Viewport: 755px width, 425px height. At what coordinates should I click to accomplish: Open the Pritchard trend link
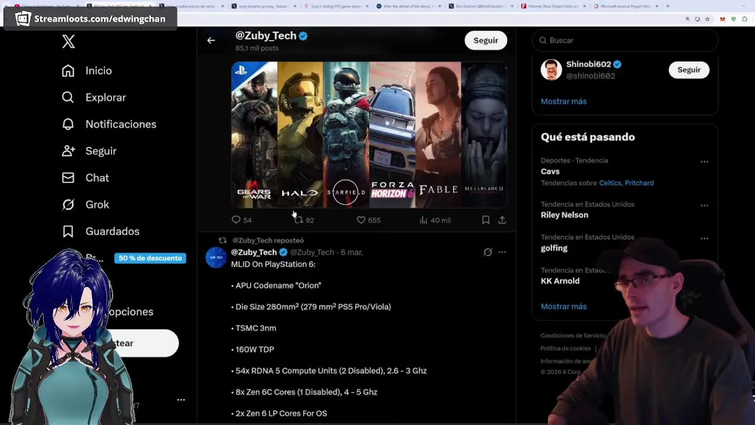click(639, 183)
